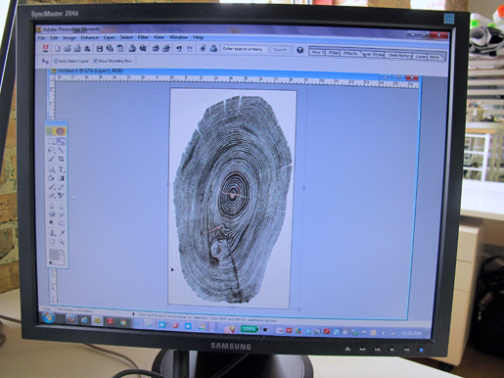Open the Enhance menu
Screen dimensions: 504x378
[x=89, y=38]
